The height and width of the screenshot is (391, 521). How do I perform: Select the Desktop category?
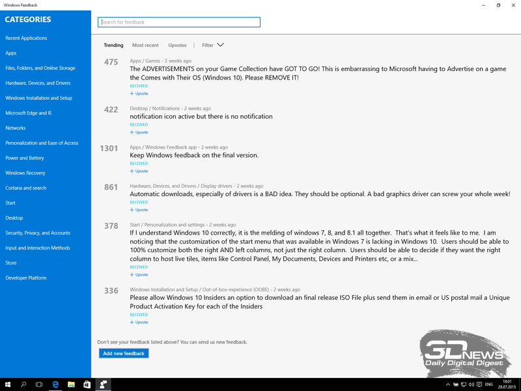tap(14, 218)
